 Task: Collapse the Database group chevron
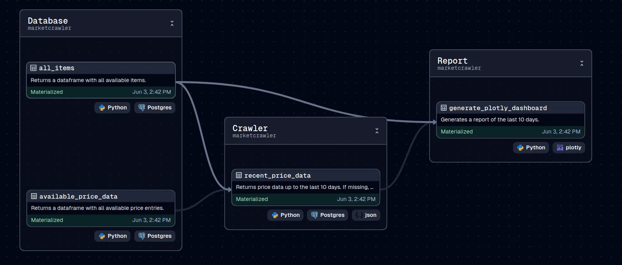click(172, 23)
